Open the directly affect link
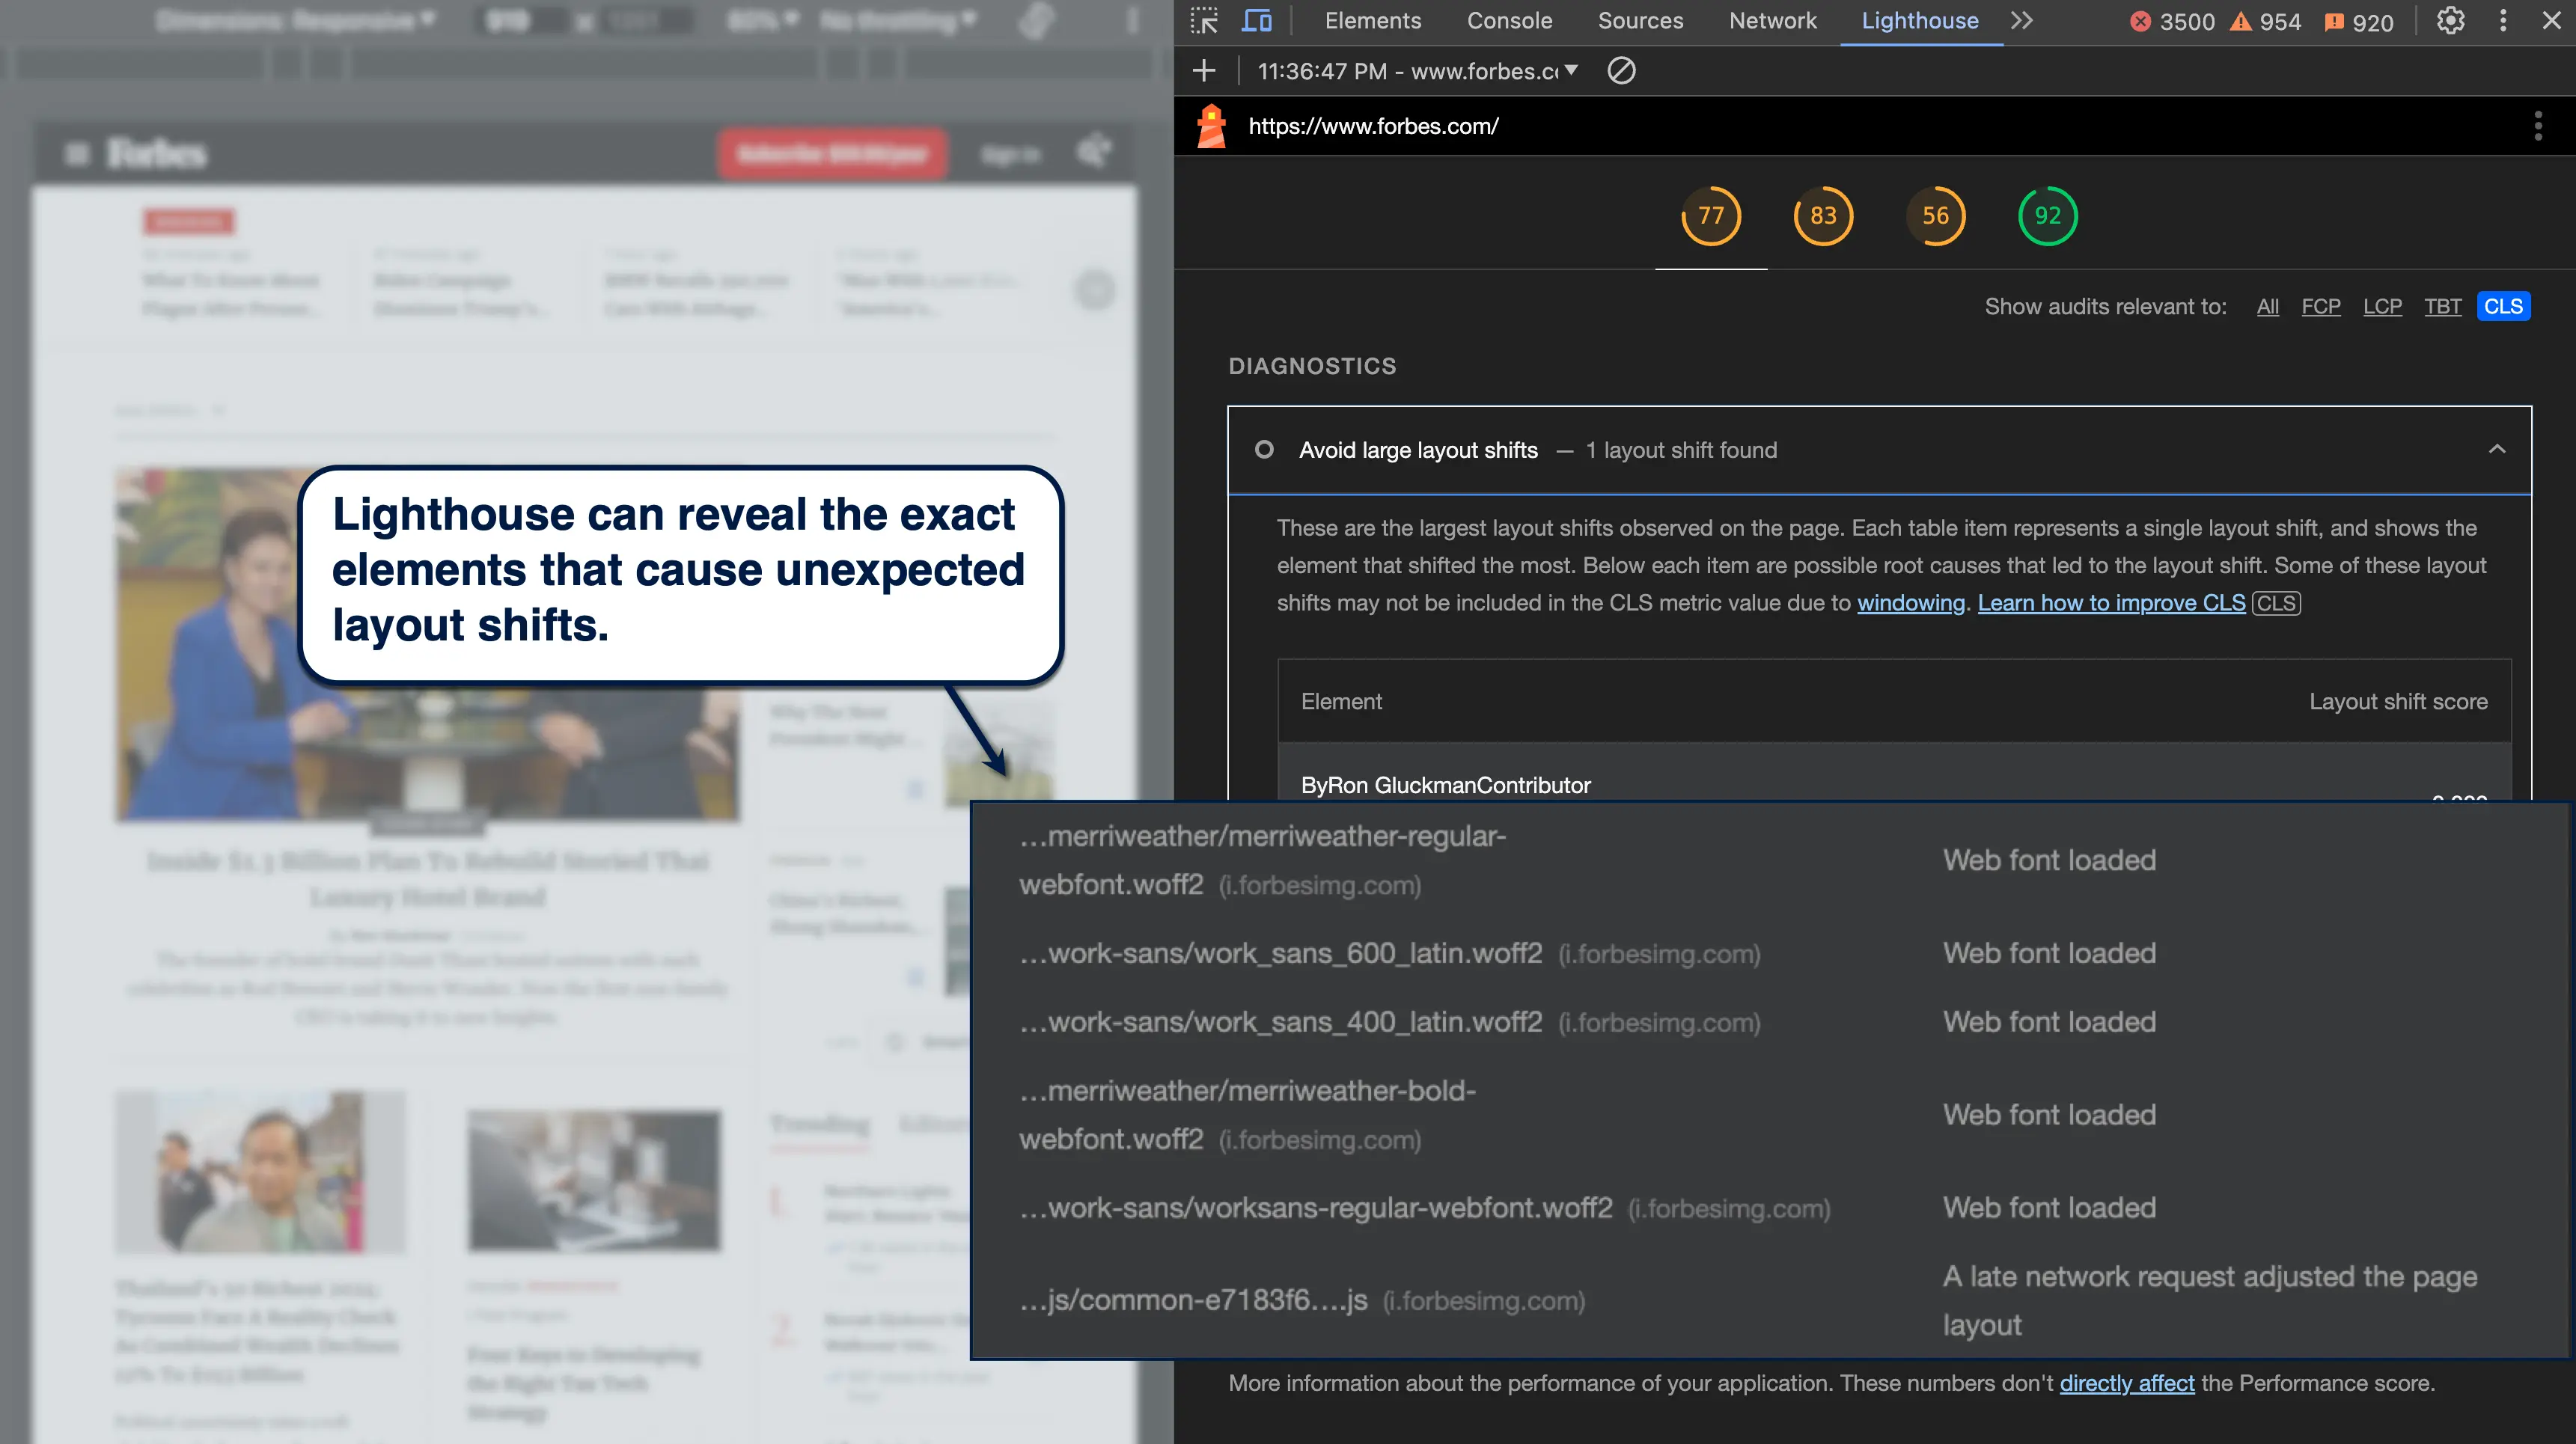 (2126, 1383)
